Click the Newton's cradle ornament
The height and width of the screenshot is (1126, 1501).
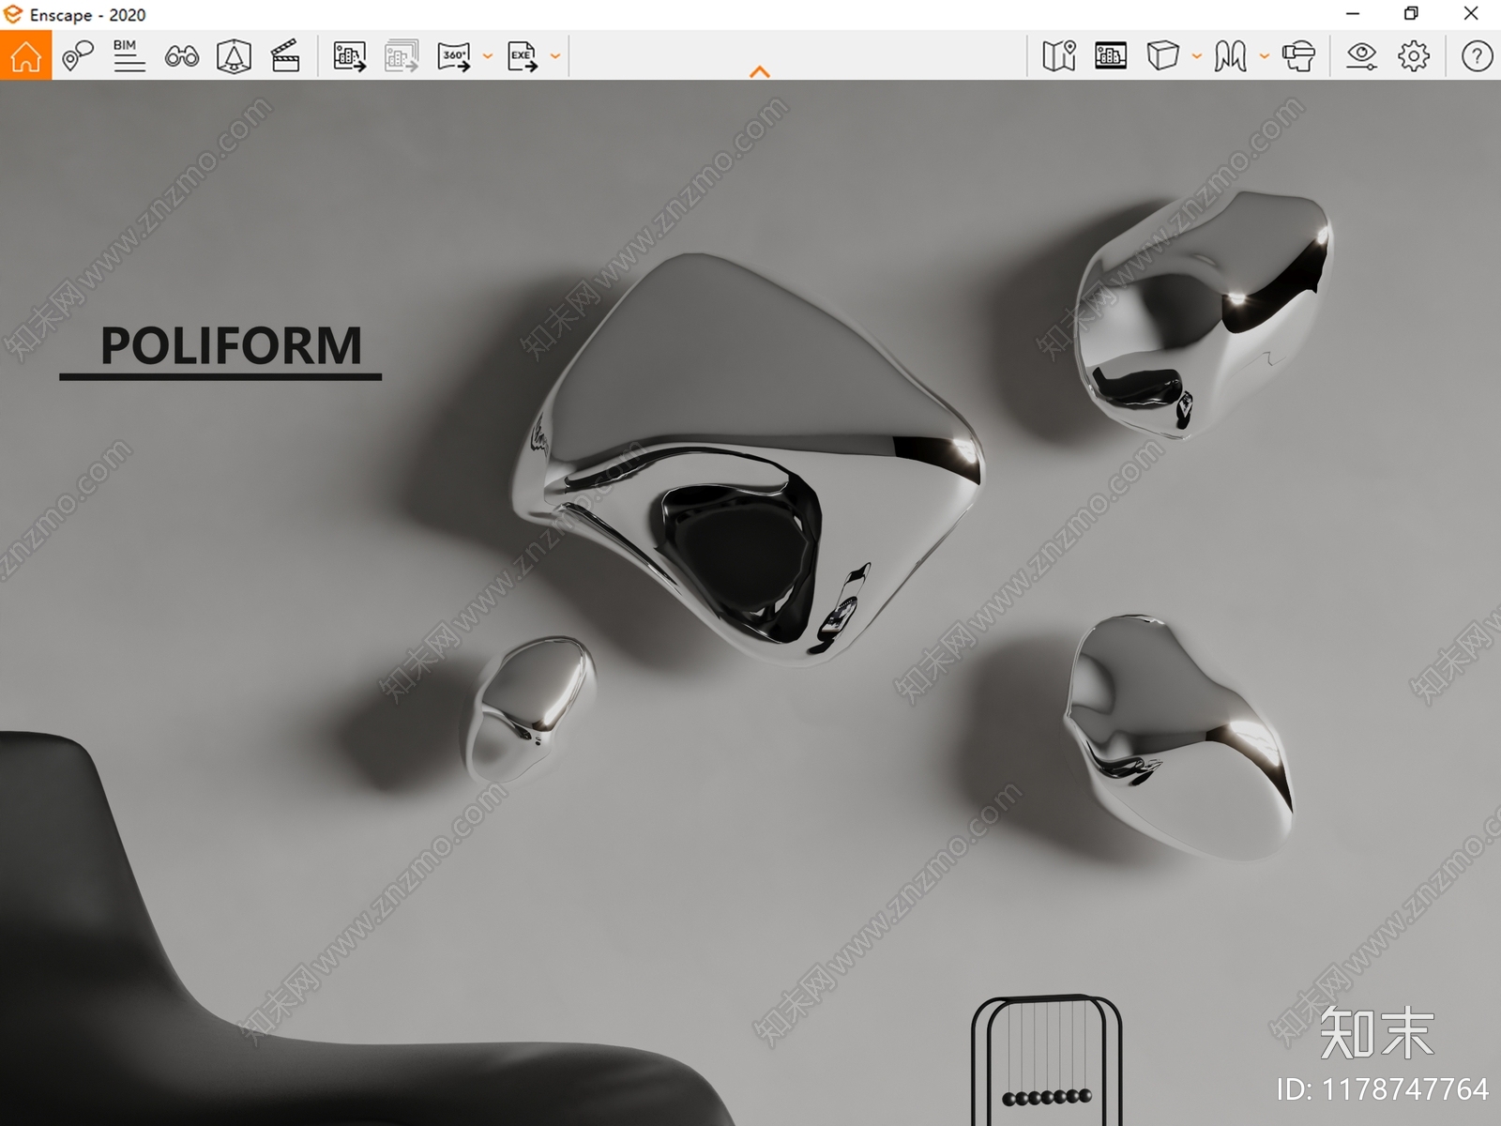1046,1060
